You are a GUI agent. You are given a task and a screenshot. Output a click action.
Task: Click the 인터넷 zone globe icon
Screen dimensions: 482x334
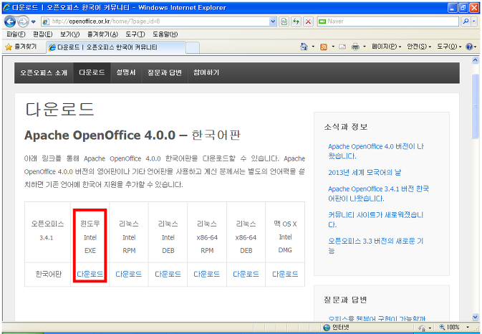[327, 328]
